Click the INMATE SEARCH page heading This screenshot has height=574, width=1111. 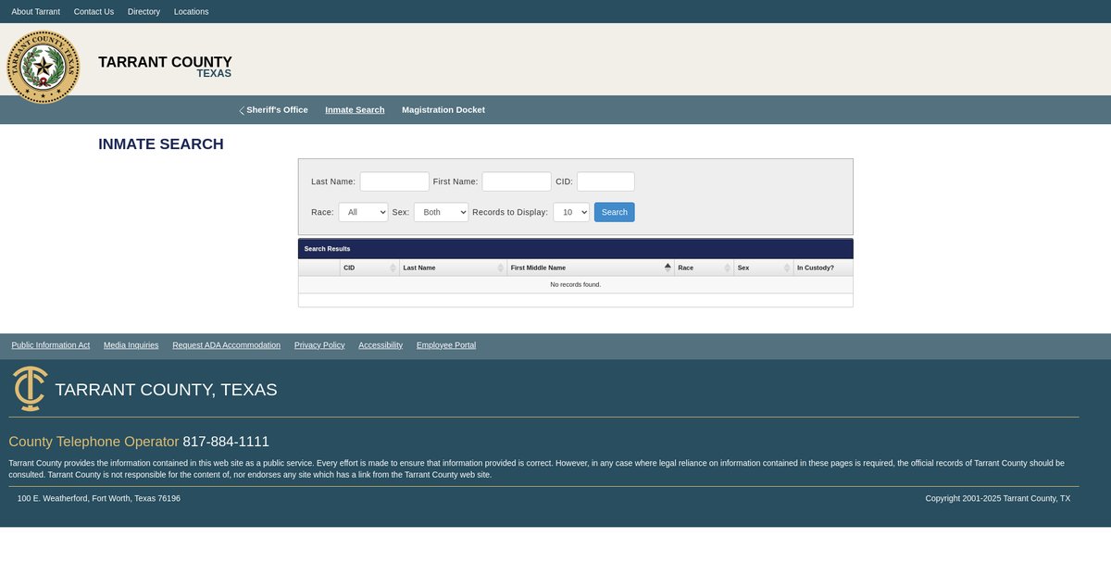[161, 144]
